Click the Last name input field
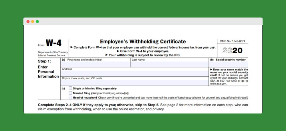 pos(169,64)
